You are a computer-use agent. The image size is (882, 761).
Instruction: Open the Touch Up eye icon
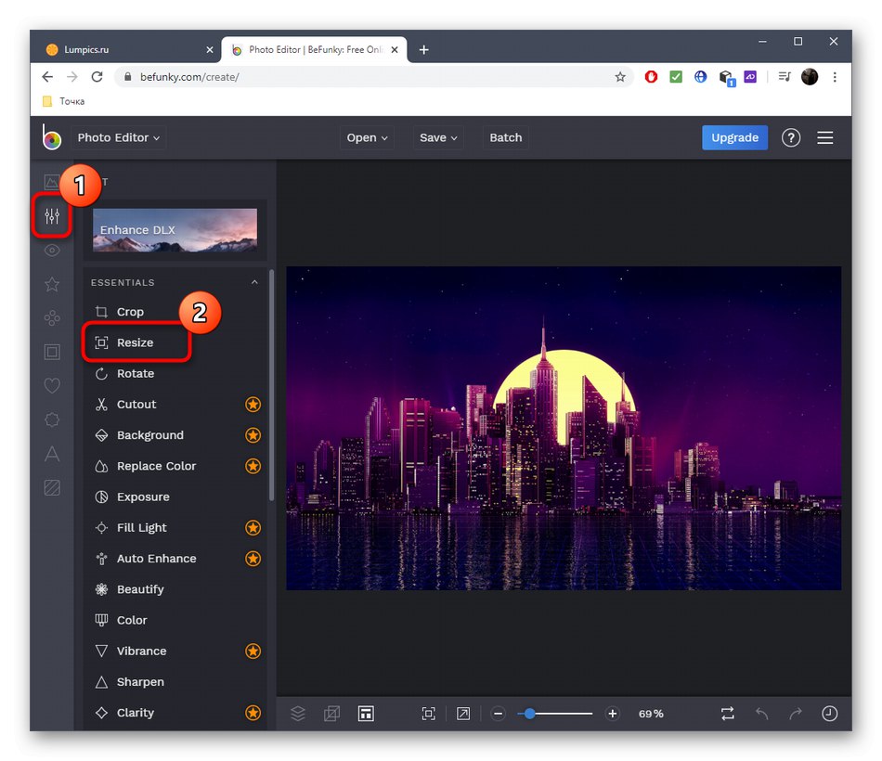(52, 251)
